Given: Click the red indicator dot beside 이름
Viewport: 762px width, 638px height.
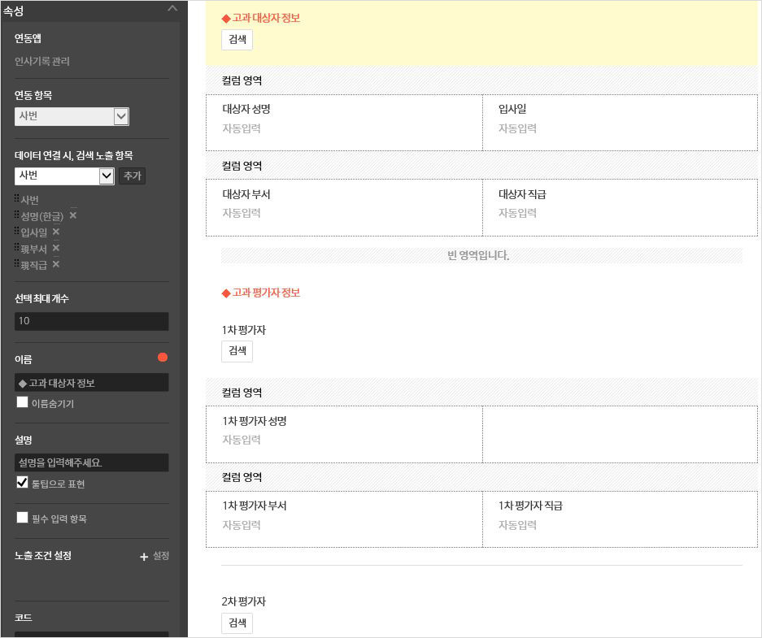Looking at the screenshot, I should pyautogui.click(x=163, y=358).
